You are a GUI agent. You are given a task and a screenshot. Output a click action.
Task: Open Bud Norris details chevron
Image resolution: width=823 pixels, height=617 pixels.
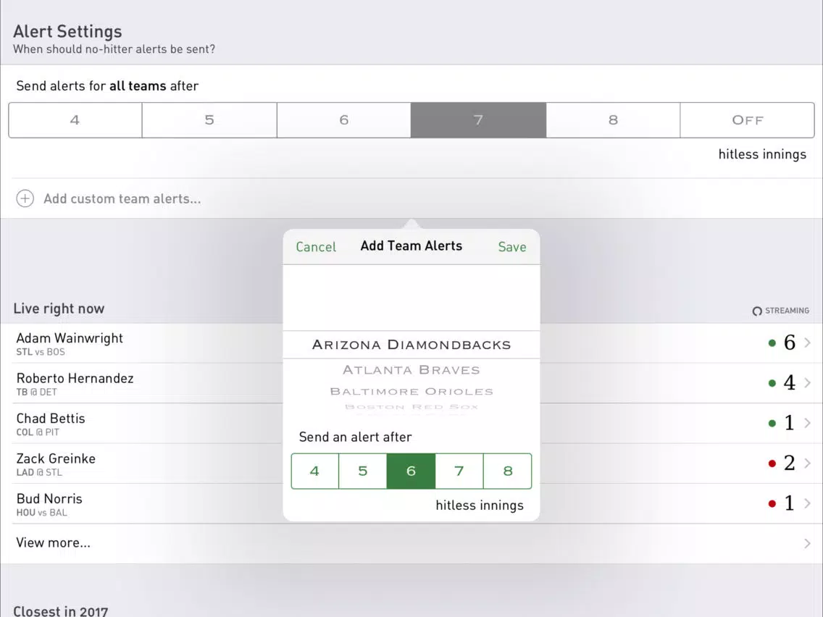[807, 503]
